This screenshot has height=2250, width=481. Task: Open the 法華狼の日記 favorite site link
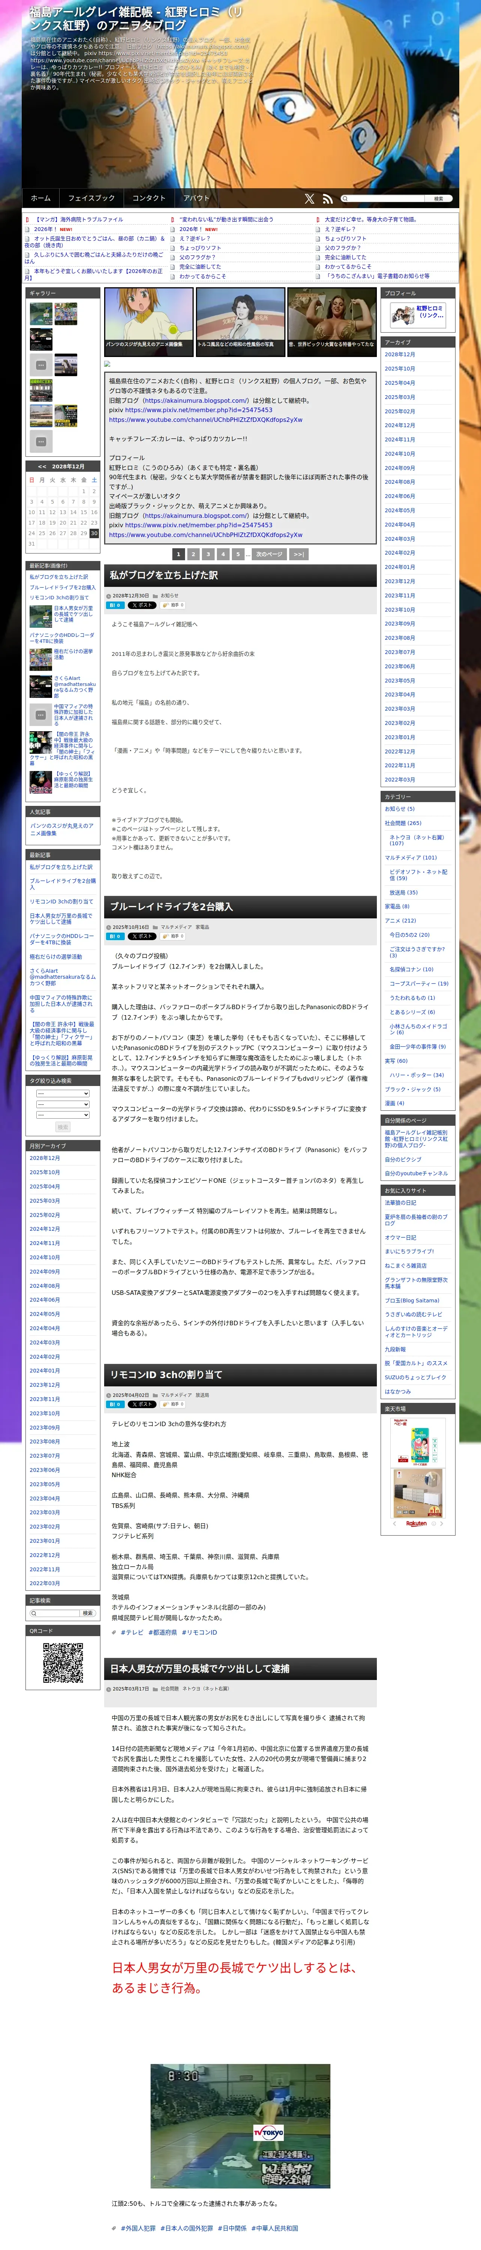point(401,1203)
